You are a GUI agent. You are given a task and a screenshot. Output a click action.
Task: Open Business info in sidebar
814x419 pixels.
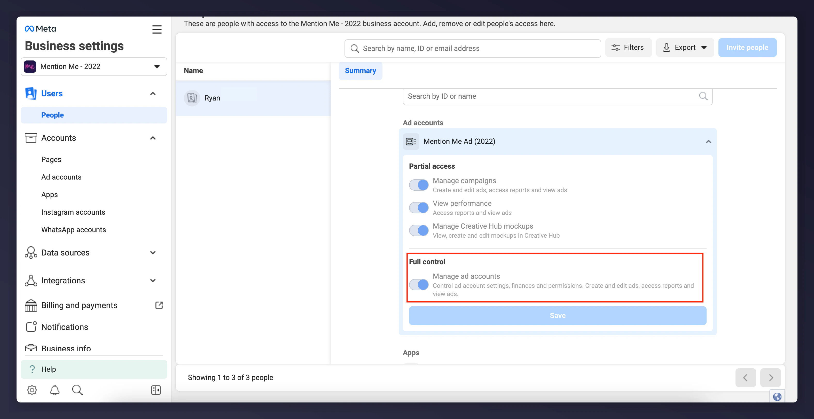(66, 348)
